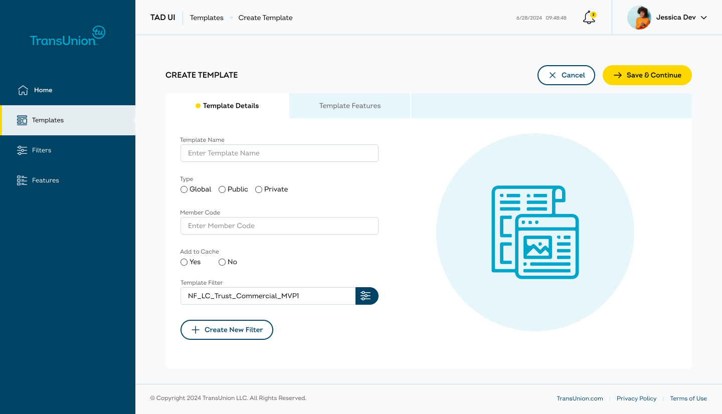Viewport: 722px width, 414px height.
Task: Set Add to Cache to Yes
Action: pos(184,262)
